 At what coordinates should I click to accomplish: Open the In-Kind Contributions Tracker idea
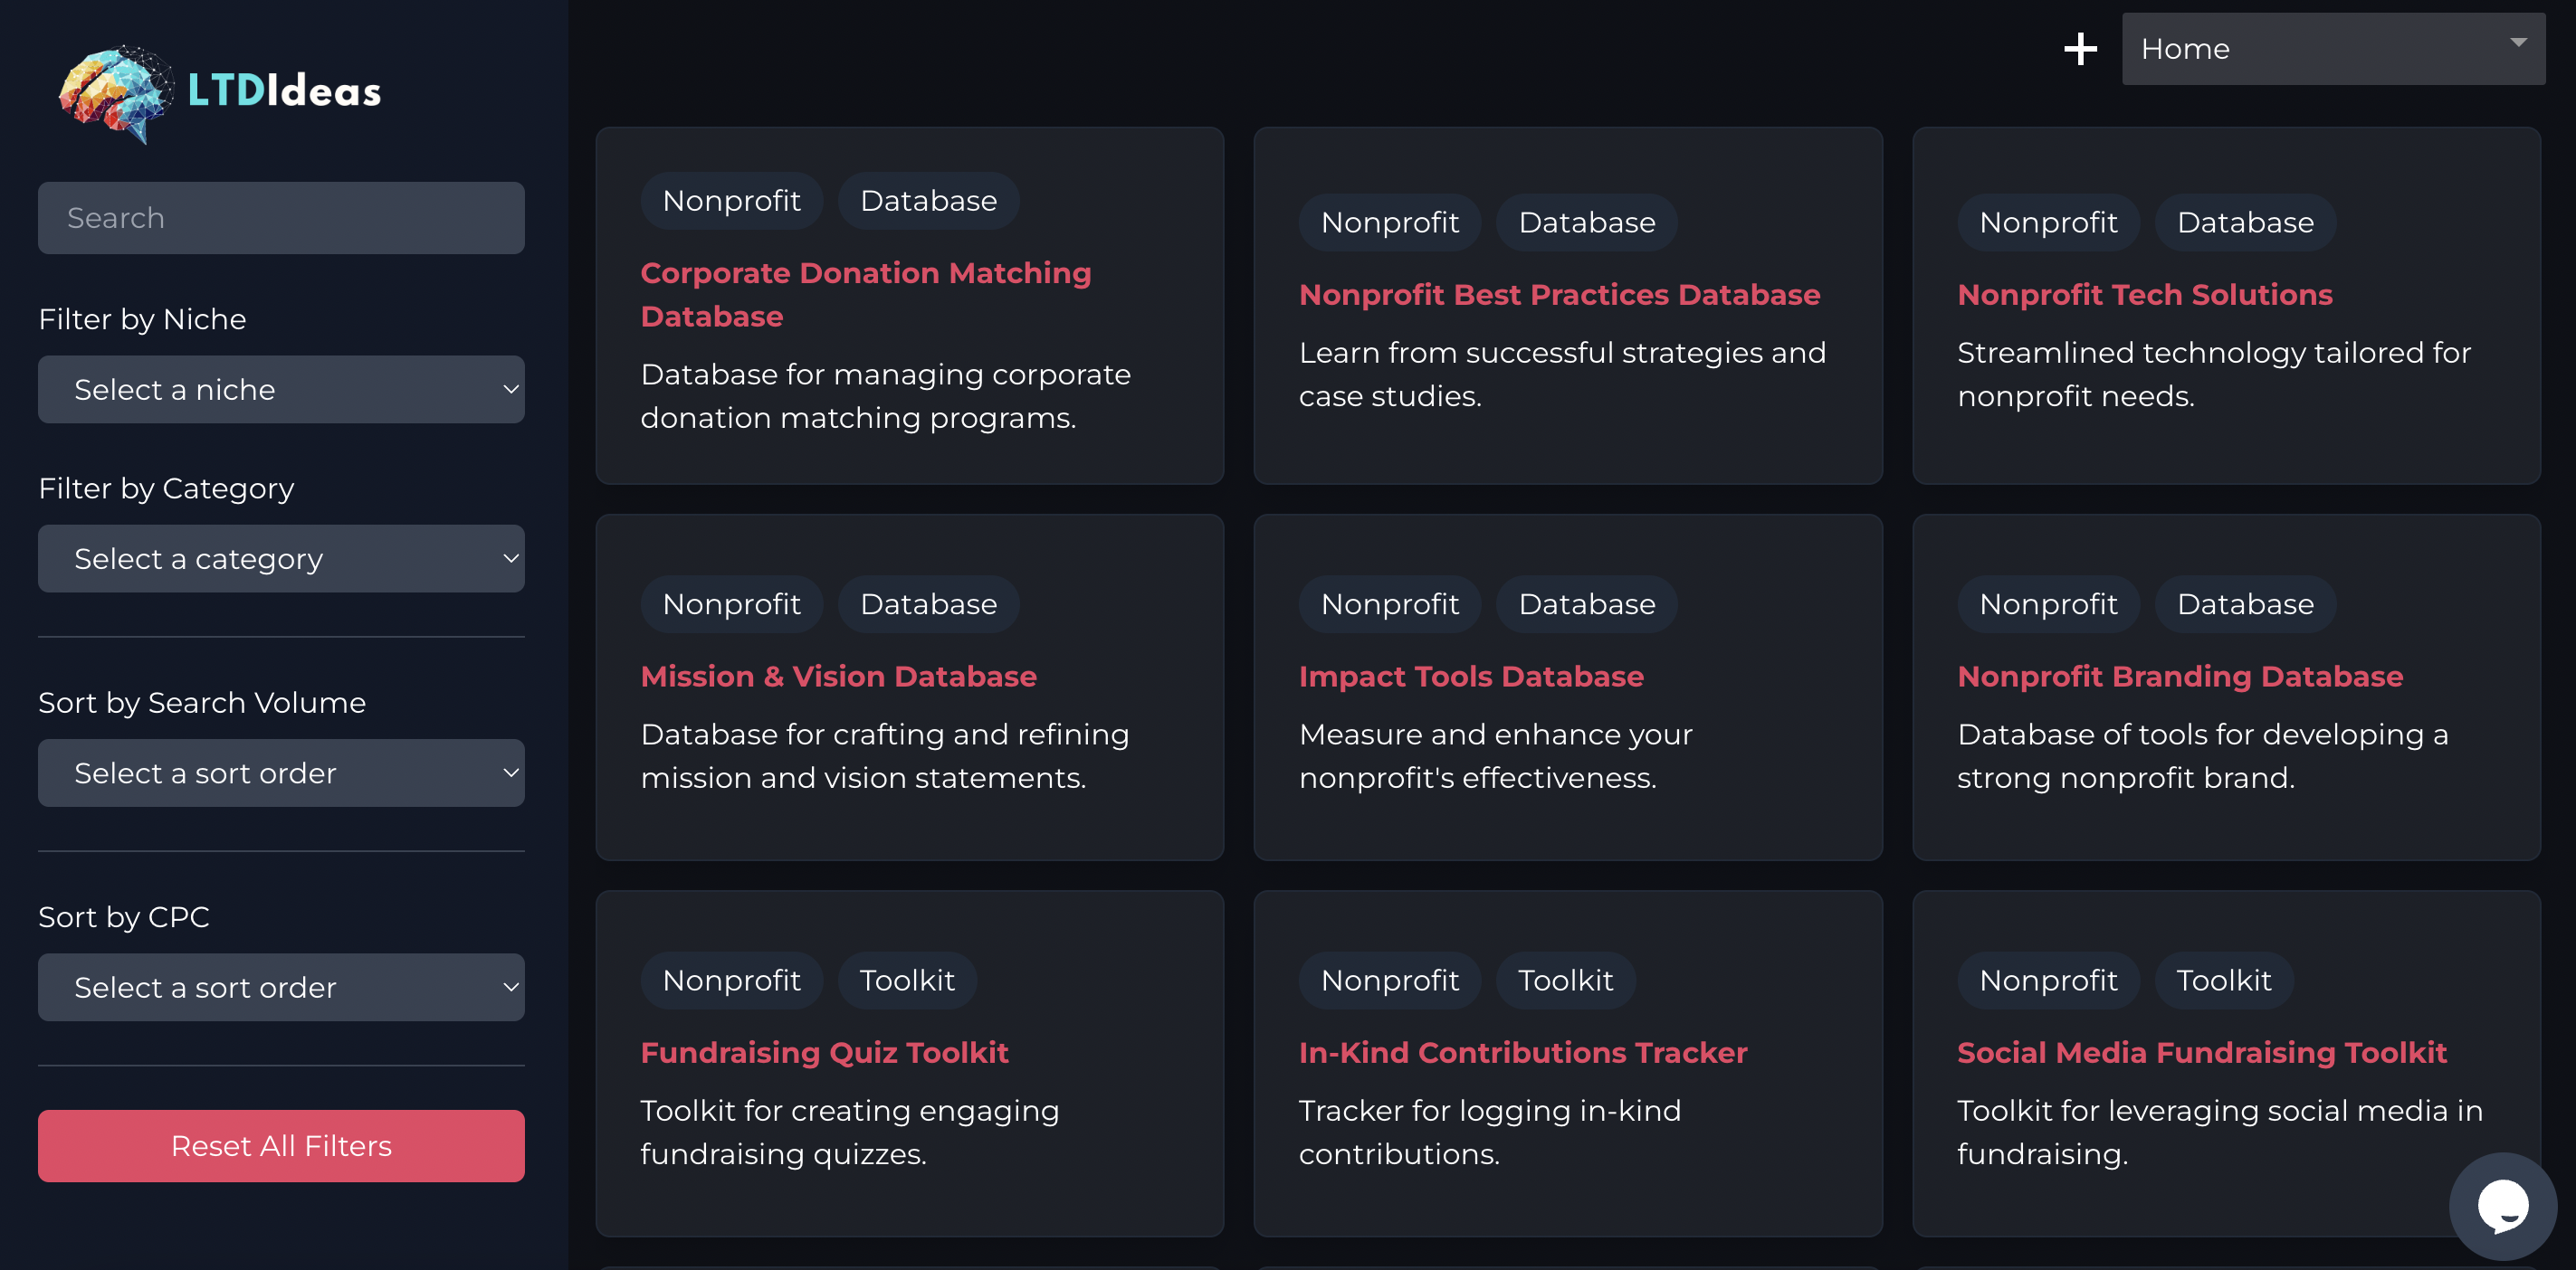[1522, 1052]
